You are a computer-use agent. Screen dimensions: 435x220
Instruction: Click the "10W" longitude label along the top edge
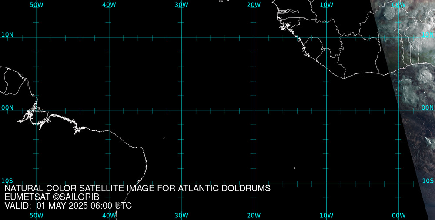pyautogui.click(x=326, y=5)
